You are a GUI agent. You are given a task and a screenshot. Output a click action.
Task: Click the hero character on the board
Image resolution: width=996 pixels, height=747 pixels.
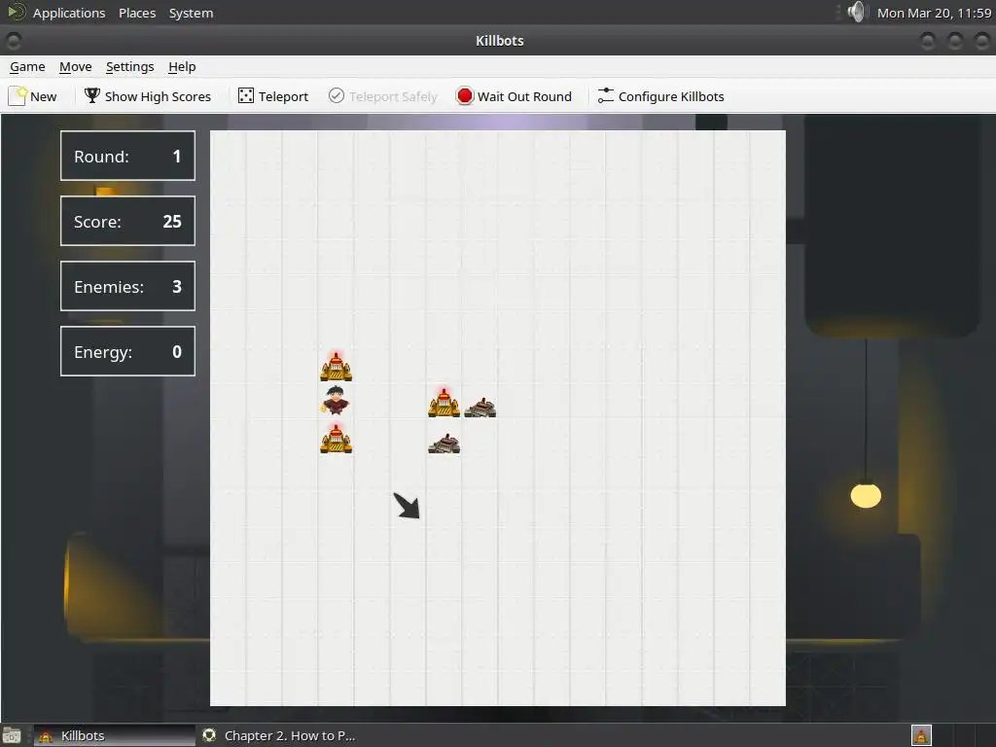click(x=336, y=400)
